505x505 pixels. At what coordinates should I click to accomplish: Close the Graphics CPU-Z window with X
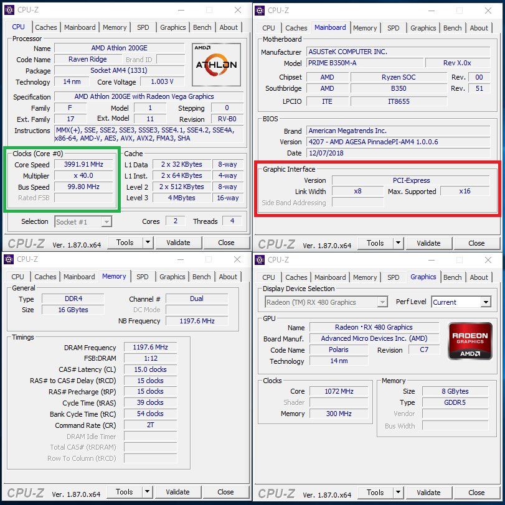(x=488, y=260)
